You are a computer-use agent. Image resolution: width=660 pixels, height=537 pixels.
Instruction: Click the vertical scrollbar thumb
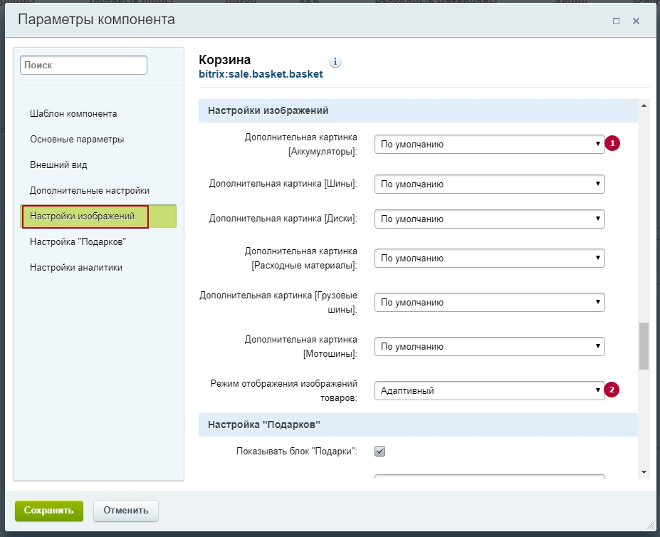(x=644, y=346)
